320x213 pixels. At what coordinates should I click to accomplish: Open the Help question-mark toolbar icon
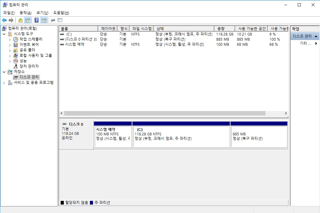(x=36, y=20)
